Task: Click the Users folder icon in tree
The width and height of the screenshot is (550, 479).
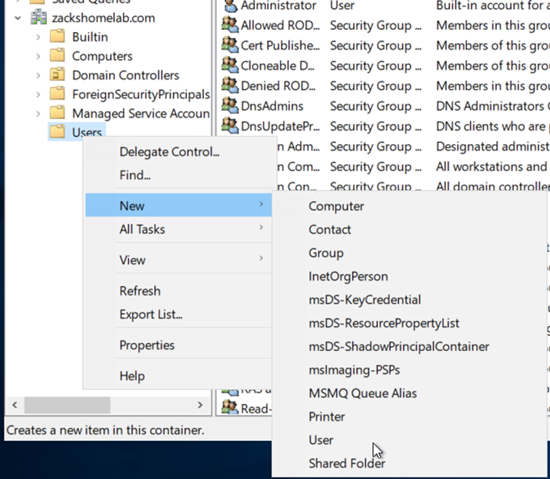Action: [x=57, y=132]
